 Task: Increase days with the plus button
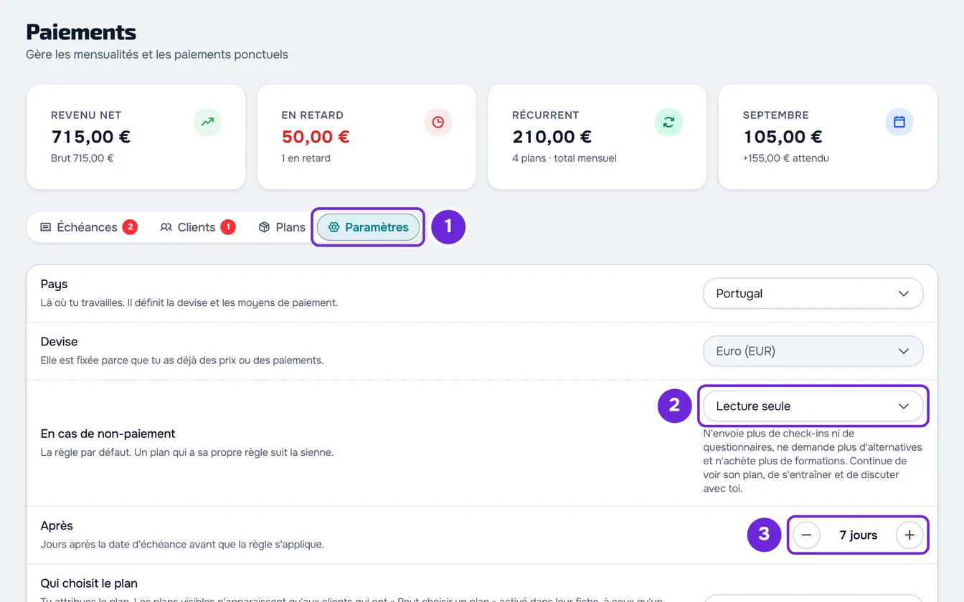pyautogui.click(x=909, y=535)
